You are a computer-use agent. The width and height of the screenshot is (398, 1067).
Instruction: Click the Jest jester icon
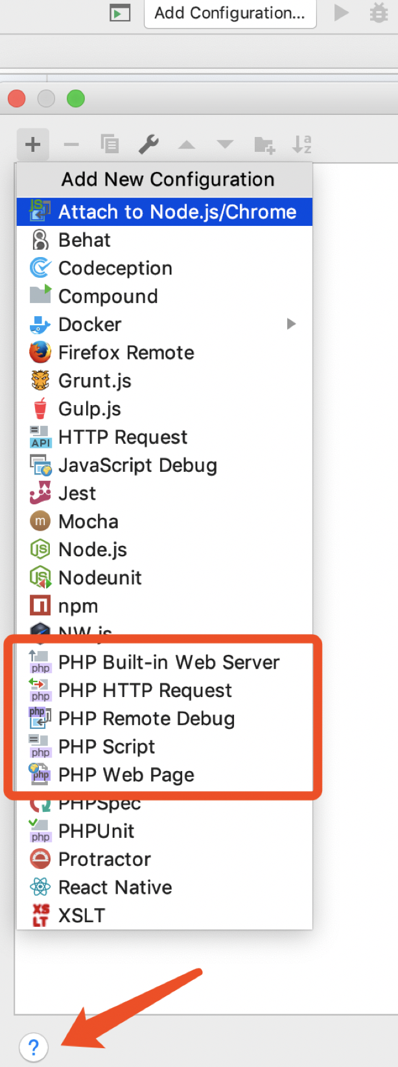tap(40, 493)
